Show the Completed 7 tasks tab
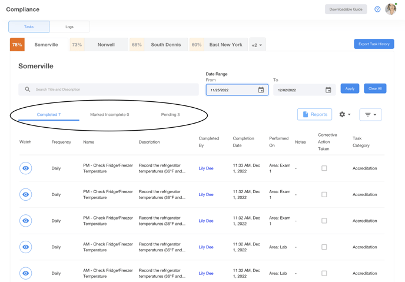Screen dimensions: 405x282 point(49,115)
